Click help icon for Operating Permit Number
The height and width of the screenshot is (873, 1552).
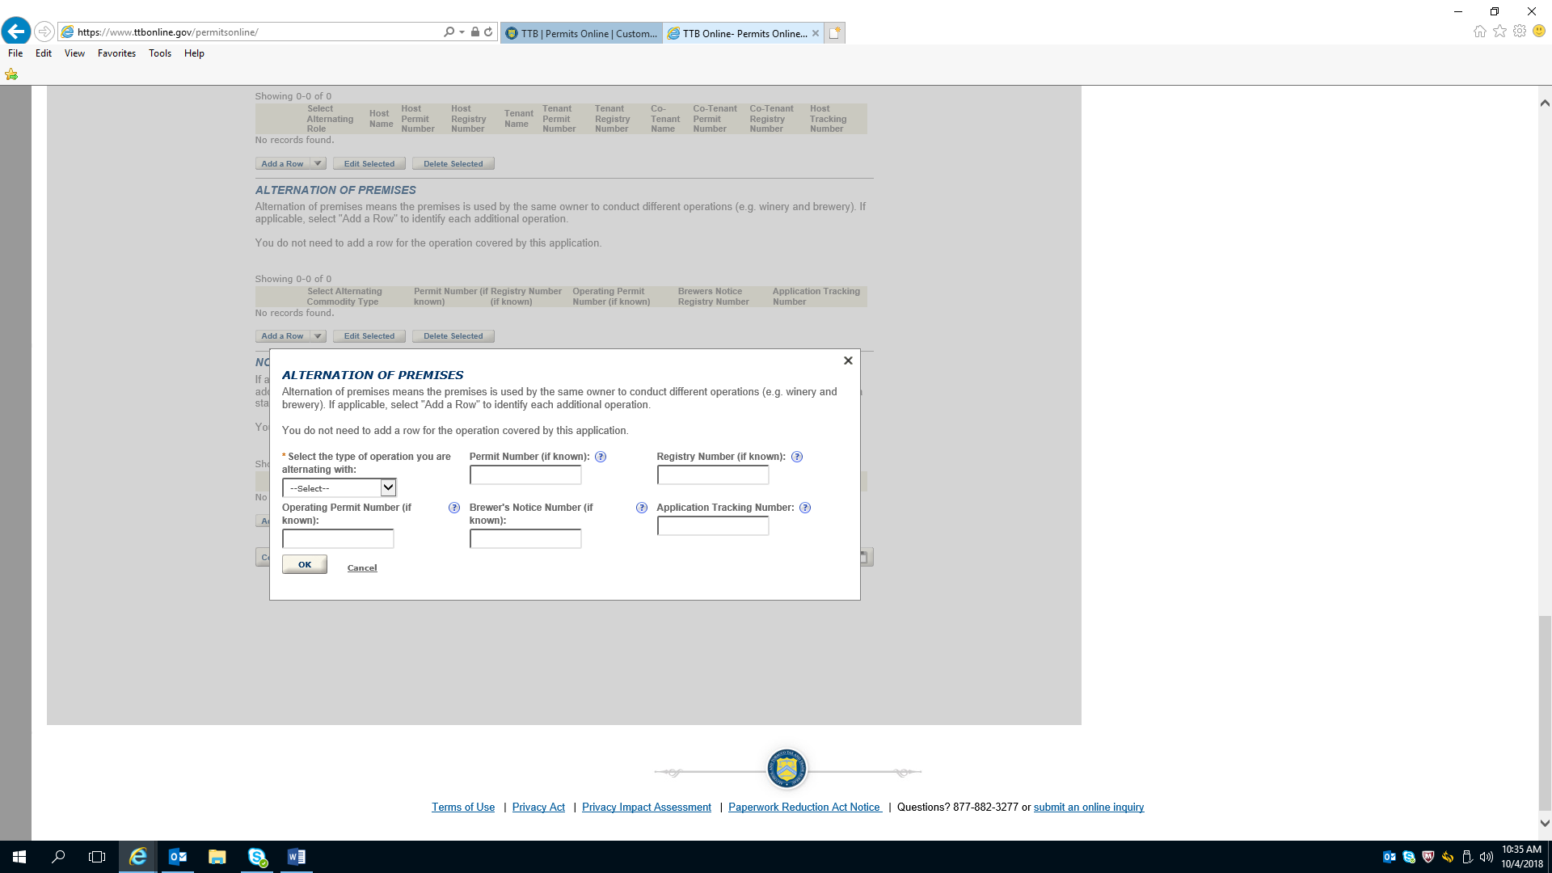(454, 508)
